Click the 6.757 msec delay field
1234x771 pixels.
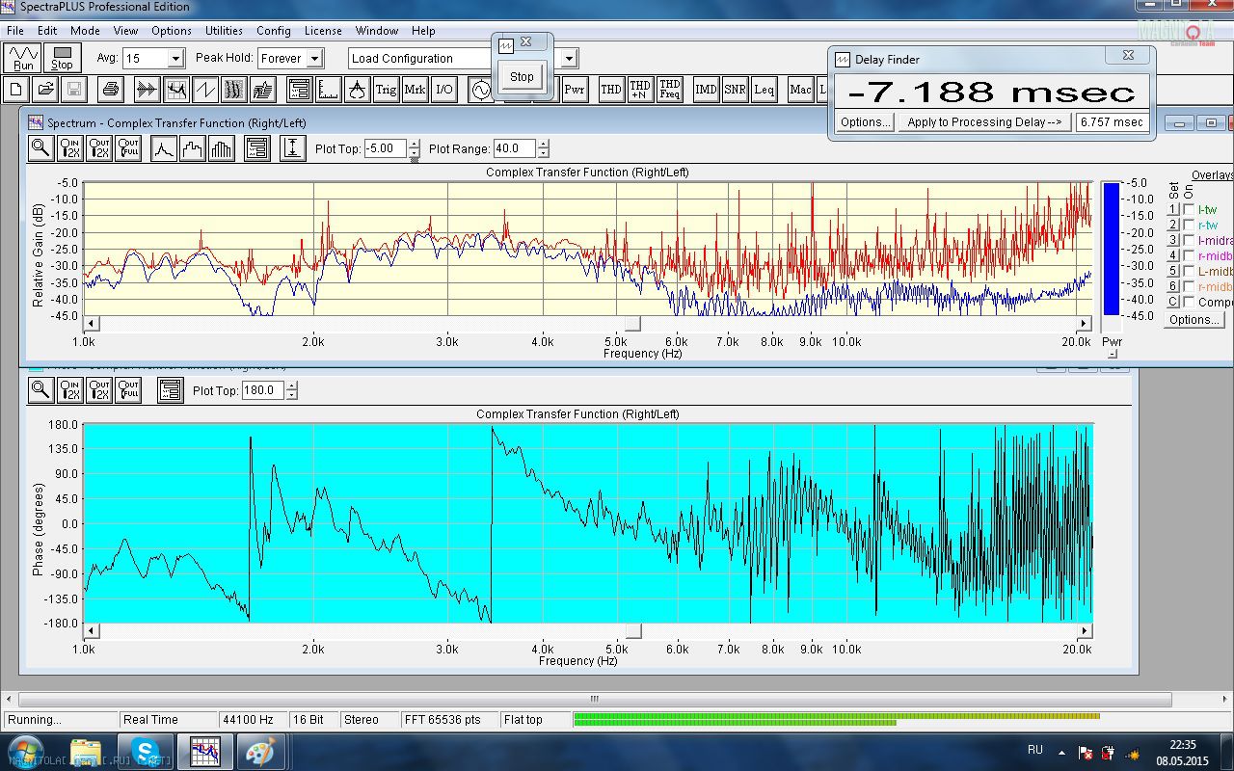[x=1112, y=122]
